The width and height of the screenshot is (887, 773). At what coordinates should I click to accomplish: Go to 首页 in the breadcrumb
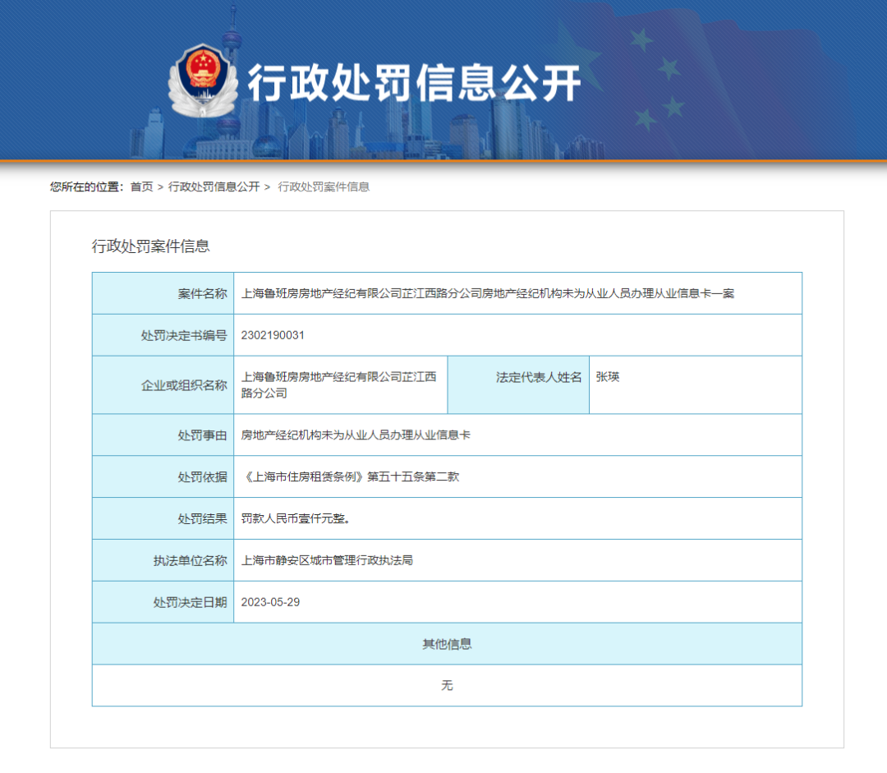[x=141, y=186]
